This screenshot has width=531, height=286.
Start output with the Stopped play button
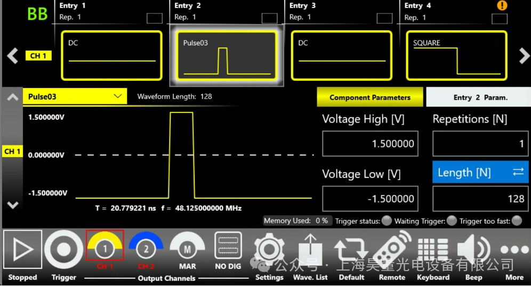23,249
